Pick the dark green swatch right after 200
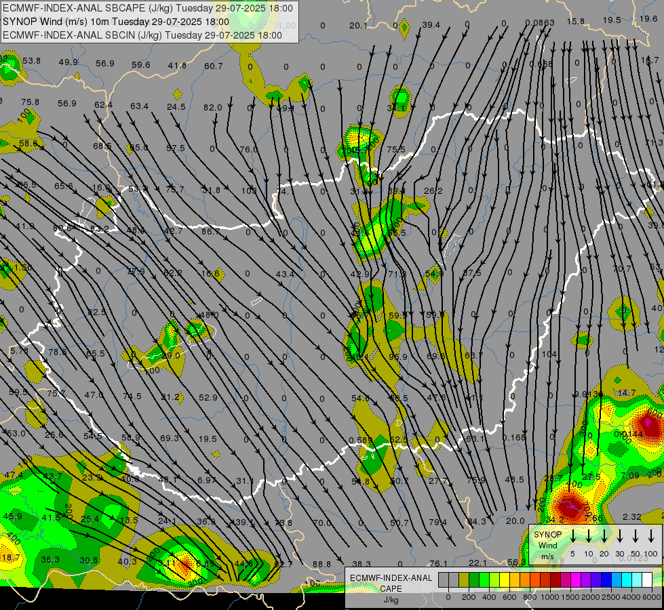 (x=474, y=579)
